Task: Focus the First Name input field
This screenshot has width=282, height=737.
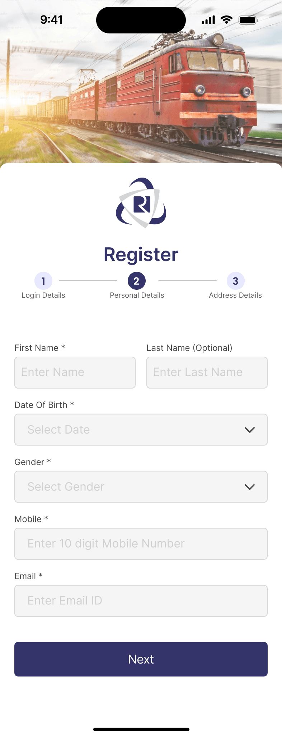Action: [x=75, y=372]
